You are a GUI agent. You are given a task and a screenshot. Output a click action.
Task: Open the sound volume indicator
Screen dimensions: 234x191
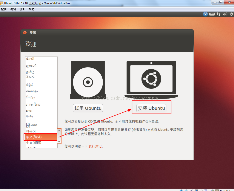[x=225, y=14]
